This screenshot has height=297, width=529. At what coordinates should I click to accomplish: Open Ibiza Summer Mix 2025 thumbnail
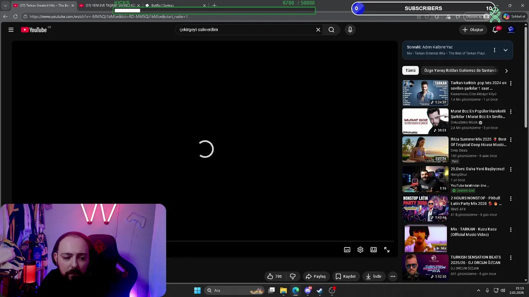pyautogui.click(x=425, y=149)
